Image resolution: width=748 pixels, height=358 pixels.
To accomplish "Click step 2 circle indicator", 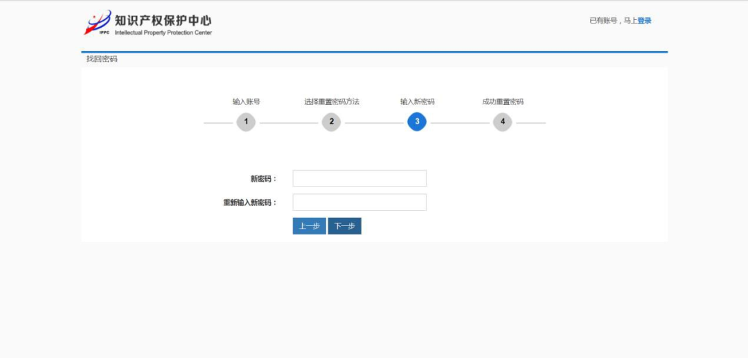I will click(331, 122).
